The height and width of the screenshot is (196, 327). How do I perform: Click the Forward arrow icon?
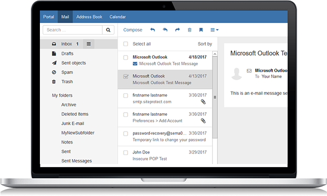coord(177,30)
